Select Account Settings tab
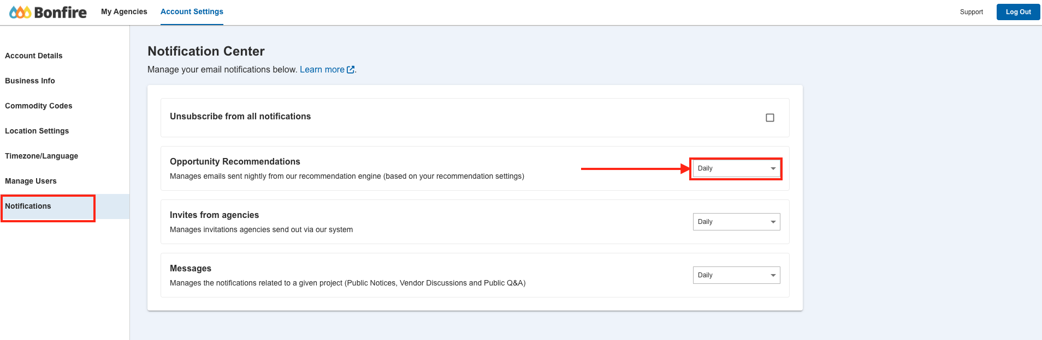1042x340 pixels. pos(192,11)
